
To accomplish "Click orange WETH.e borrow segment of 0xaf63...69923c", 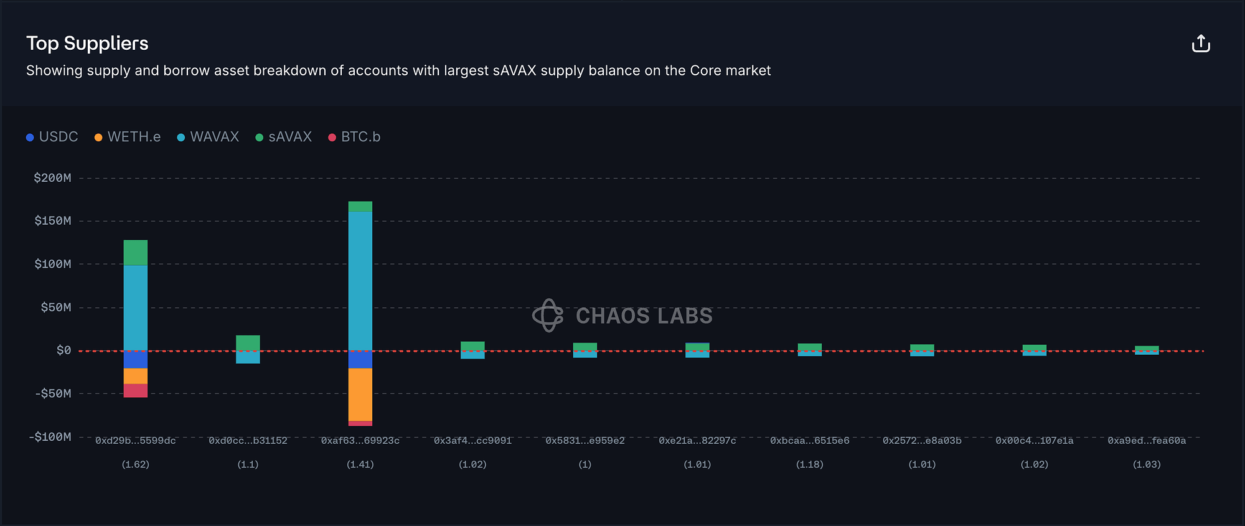I will pos(360,395).
